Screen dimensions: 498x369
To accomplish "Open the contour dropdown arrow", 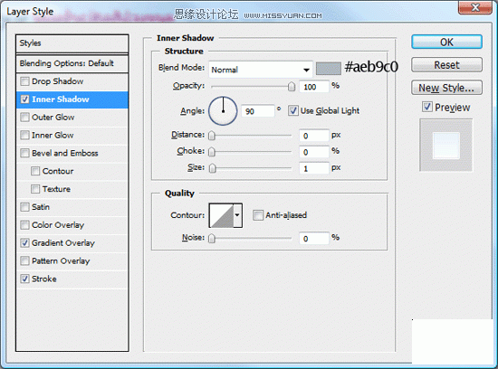I will click(x=237, y=215).
